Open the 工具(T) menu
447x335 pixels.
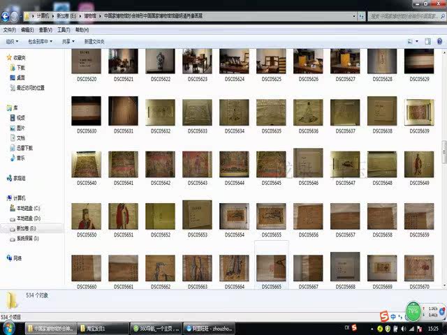tap(64, 29)
